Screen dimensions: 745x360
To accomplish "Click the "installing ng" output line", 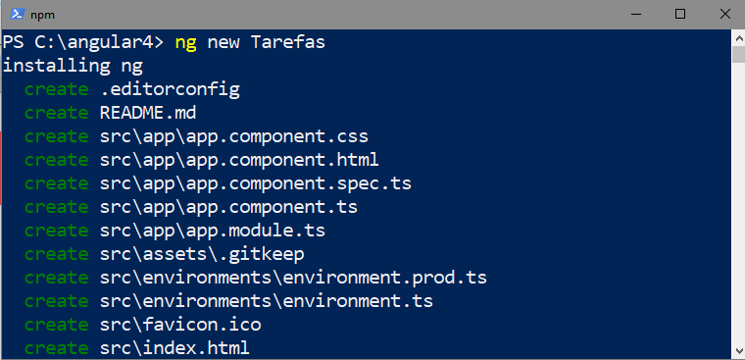I will (73, 66).
